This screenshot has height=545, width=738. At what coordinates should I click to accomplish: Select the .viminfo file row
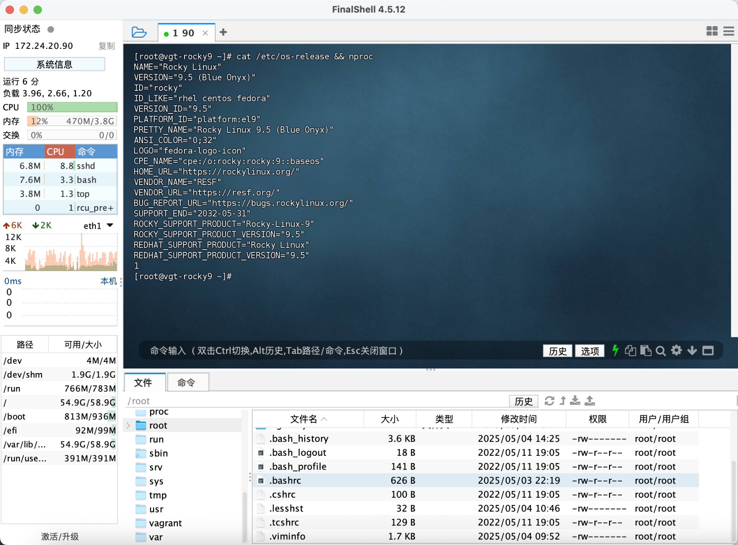point(476,536)
